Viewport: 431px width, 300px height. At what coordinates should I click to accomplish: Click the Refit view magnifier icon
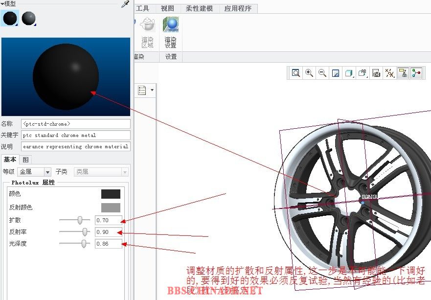point(296,73)
